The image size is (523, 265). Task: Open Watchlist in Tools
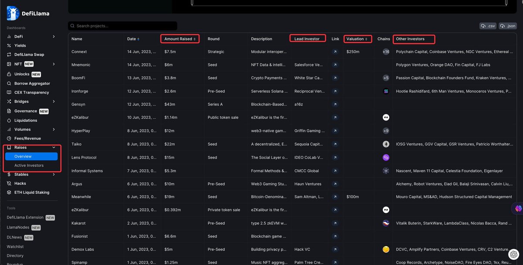pyautogui.click(x=15, y=247)
